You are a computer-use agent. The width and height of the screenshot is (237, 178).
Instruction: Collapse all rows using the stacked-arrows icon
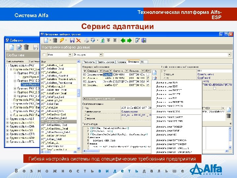coord(115,40)
